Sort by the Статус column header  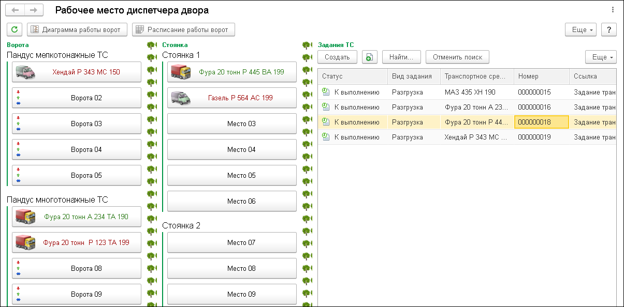(352, 76)
